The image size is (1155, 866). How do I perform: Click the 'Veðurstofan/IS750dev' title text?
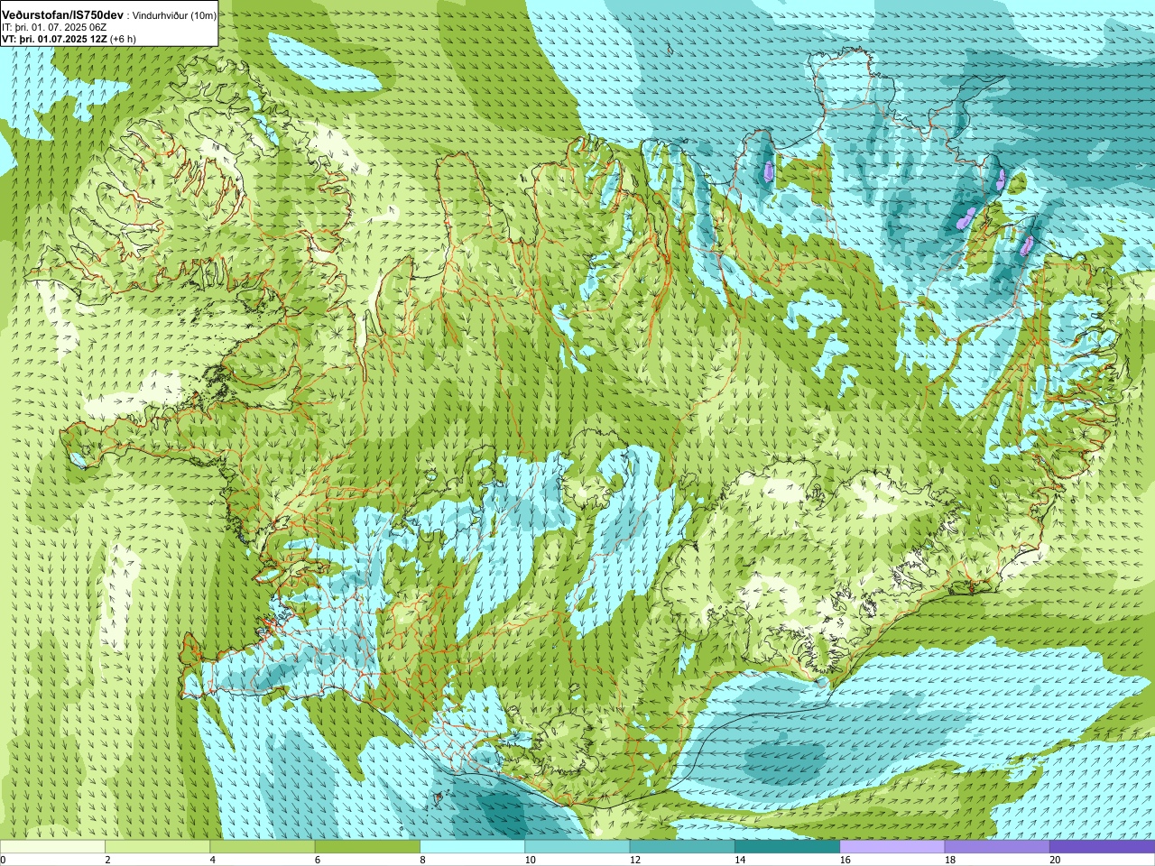pyautogui.click(x=63, y=15)
